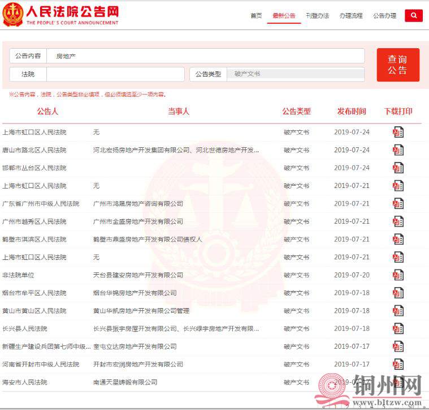
Task: Select party 开封市宏润房地产开发有限公司
Action: pos(138,364)
